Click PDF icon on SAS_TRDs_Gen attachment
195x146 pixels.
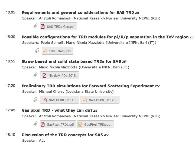(x=43, y=26)
